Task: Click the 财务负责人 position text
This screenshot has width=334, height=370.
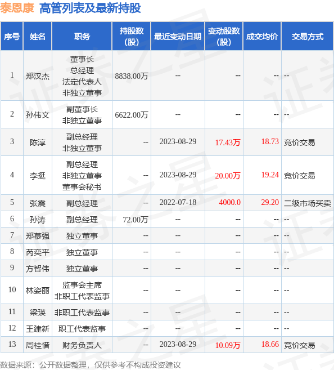Action: (82, 345)
